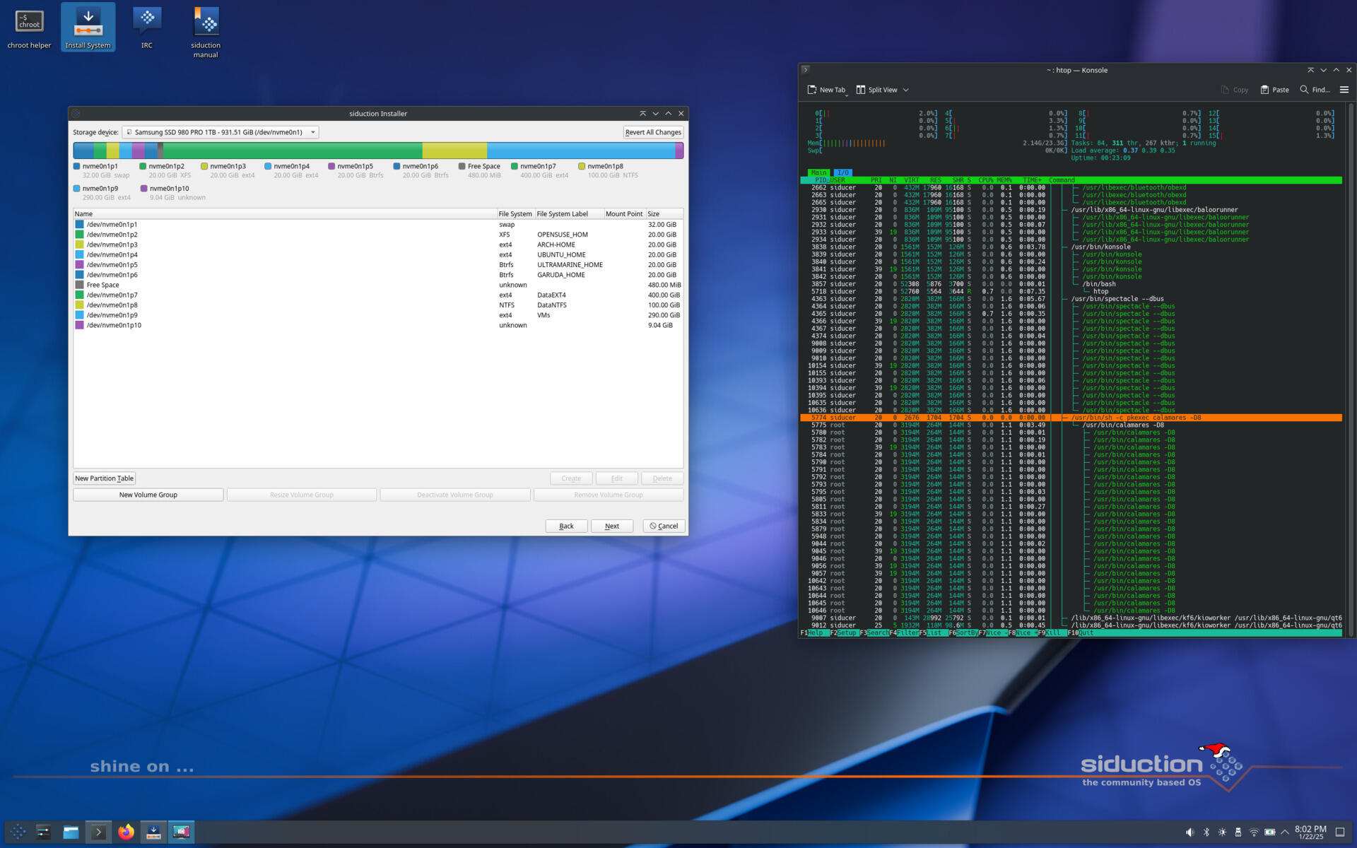The height and width of the screenshot is (848, 1357).
Task: Toggle Keep Above on the Konsole window
Action: [1310, 70]
